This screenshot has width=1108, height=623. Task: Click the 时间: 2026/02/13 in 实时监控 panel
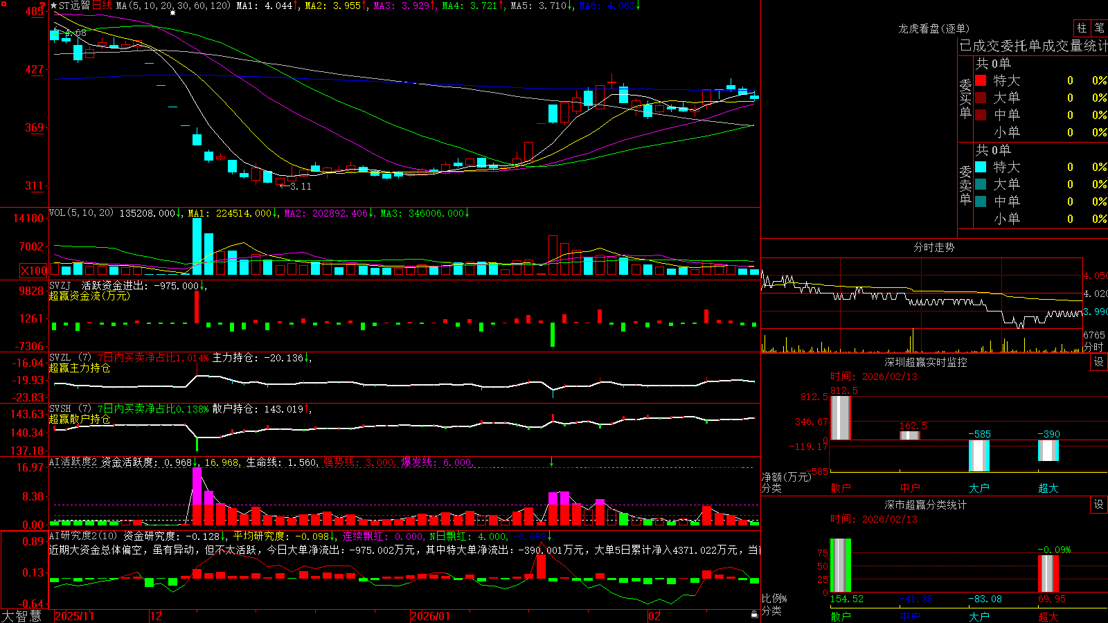point(874,377)
